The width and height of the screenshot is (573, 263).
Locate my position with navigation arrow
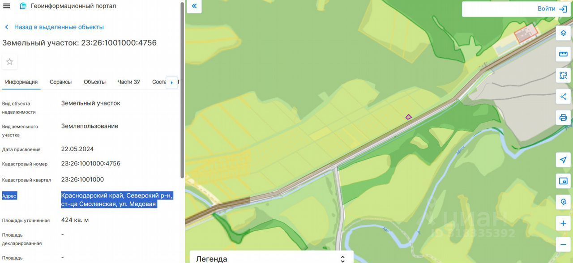[x=563, y=160]
